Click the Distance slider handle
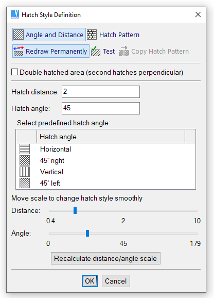This screenshot has height=298, width=214. pos(75,210)
